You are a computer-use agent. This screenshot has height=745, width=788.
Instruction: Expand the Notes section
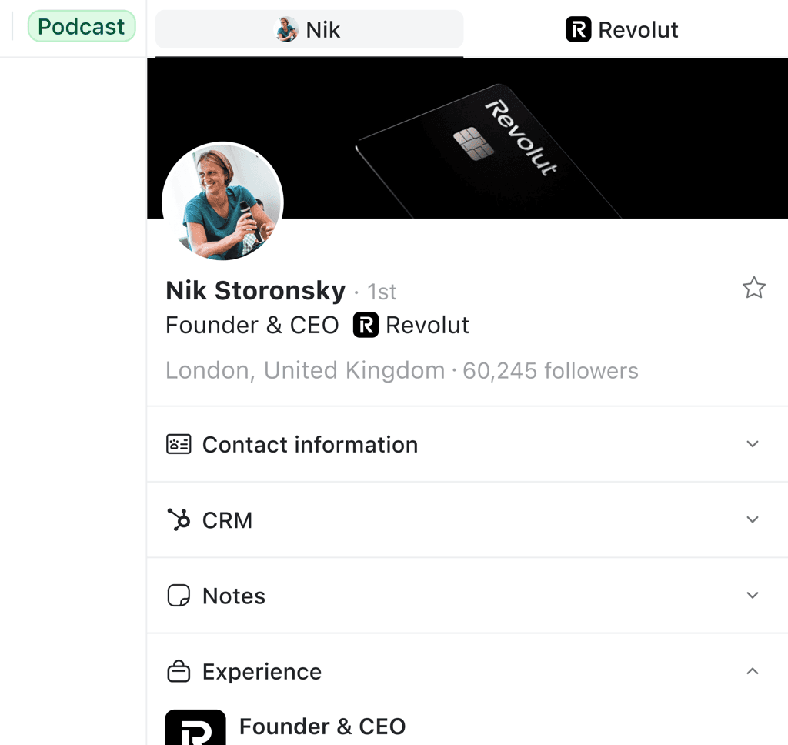(x=753, y=595)
